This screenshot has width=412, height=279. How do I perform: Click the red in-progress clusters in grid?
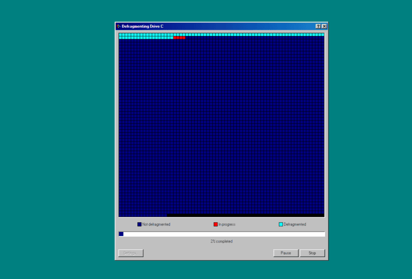[x=179, y=38]
